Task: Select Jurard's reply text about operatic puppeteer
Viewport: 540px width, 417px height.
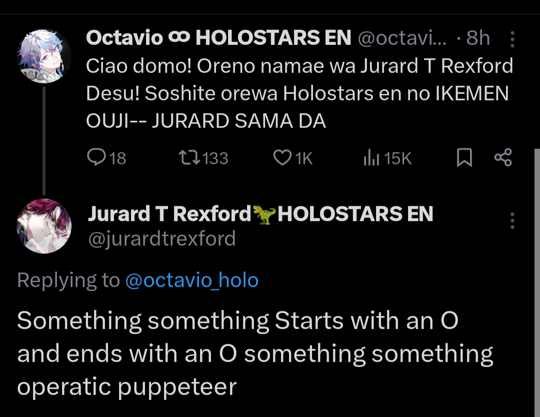Action: (255, 354)
